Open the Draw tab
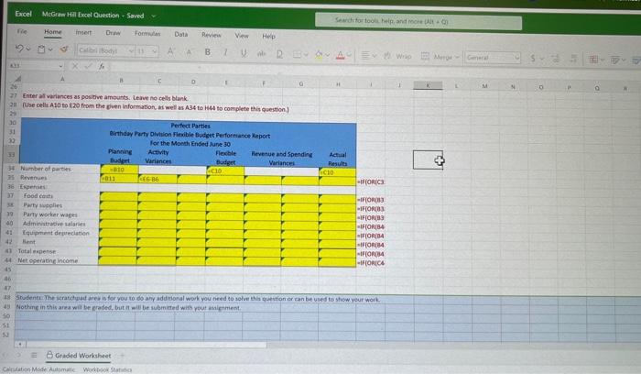The height and width of the screenshot is (374, 641). click(113, 33)
